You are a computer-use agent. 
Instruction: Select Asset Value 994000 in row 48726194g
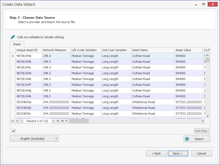[x=189, y=90]
